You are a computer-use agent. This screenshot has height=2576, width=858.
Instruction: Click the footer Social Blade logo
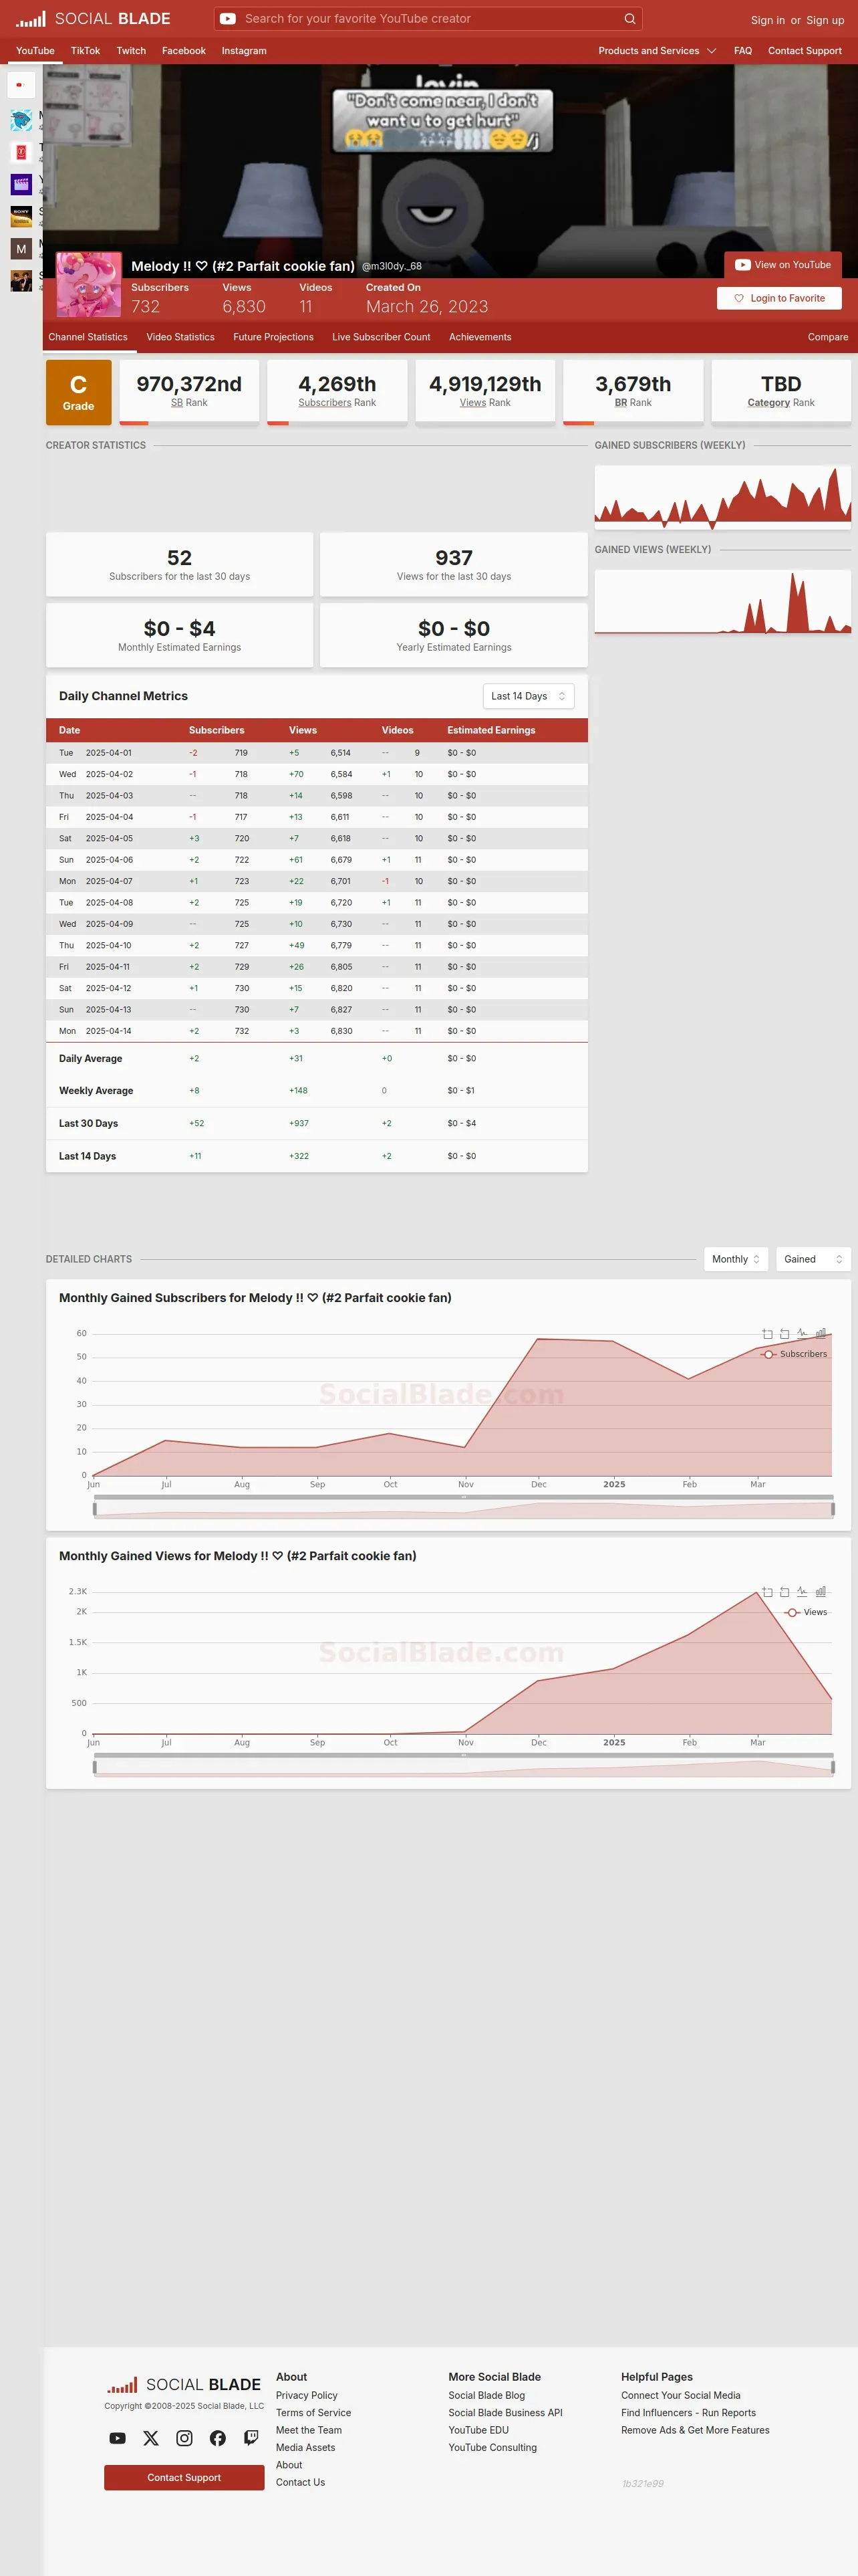[184, 2385]
